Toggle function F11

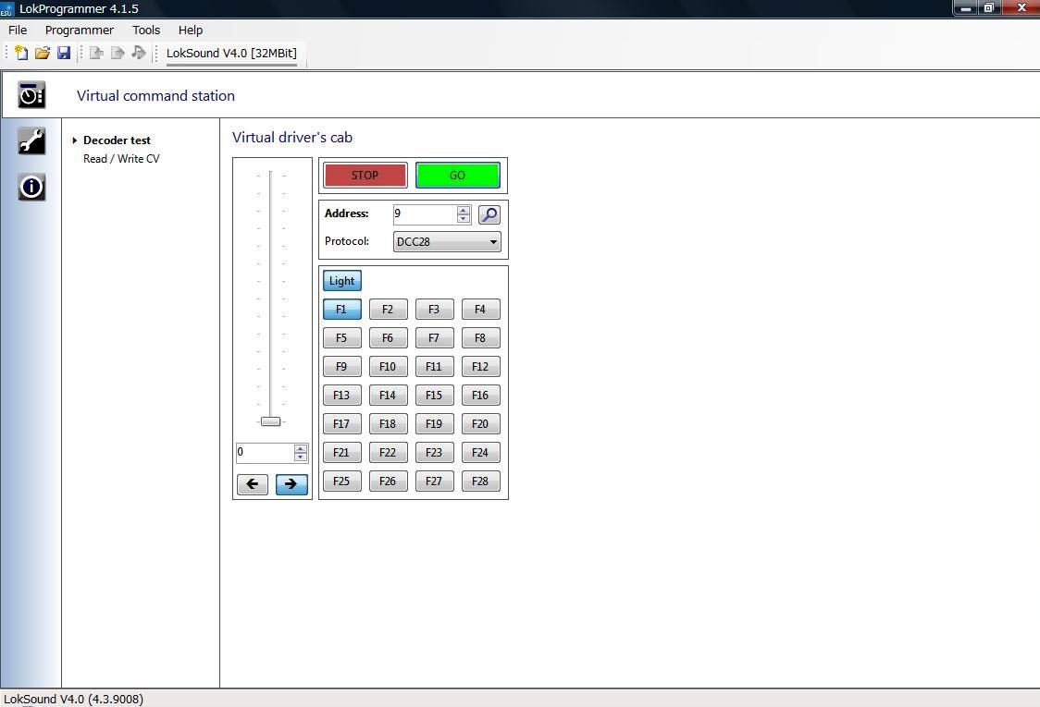click(435, 366)
